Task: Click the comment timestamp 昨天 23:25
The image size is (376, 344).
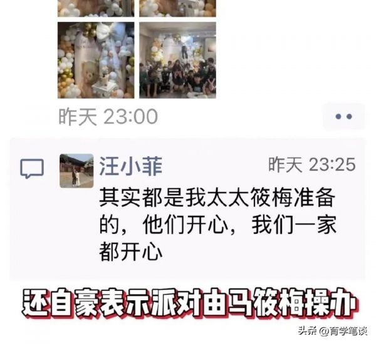Action: pyautogui.click(x=311, y=164)
